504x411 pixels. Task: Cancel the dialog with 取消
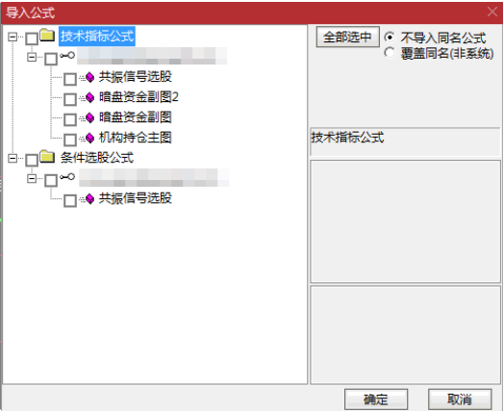click(460, 399)
